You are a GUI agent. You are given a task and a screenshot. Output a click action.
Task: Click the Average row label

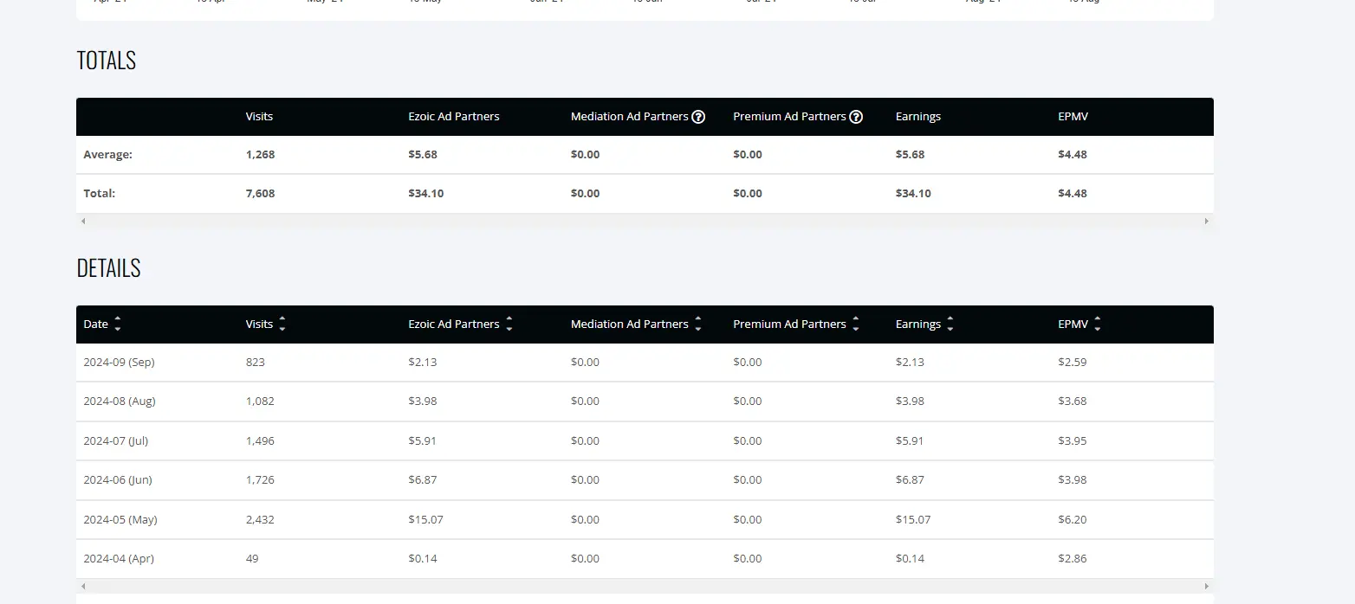coord(107,155)
